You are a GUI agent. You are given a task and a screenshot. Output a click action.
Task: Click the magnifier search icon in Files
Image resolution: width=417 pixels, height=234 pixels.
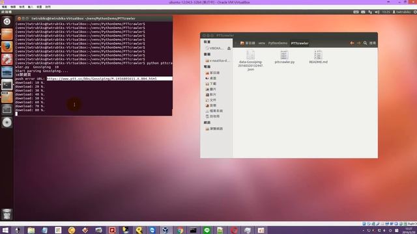click(365, 43)
